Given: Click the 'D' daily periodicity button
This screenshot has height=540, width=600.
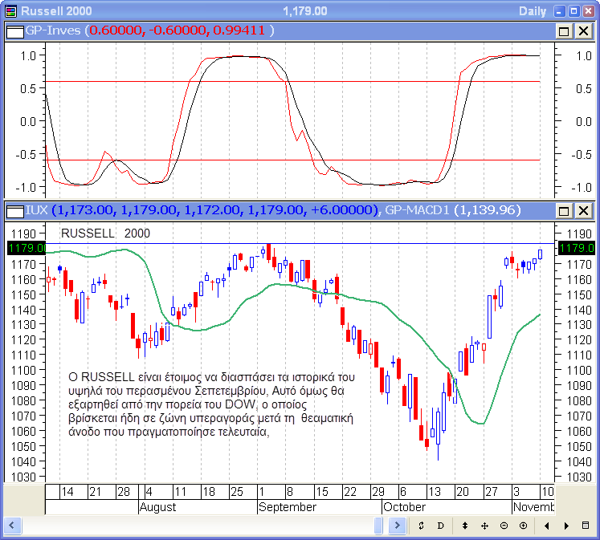Looking at the screenshot, I should tap(440, 526).
